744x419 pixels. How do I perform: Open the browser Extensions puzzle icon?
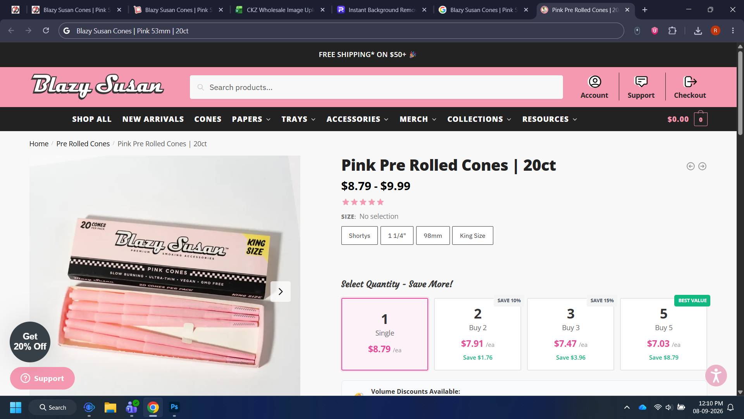672,31
